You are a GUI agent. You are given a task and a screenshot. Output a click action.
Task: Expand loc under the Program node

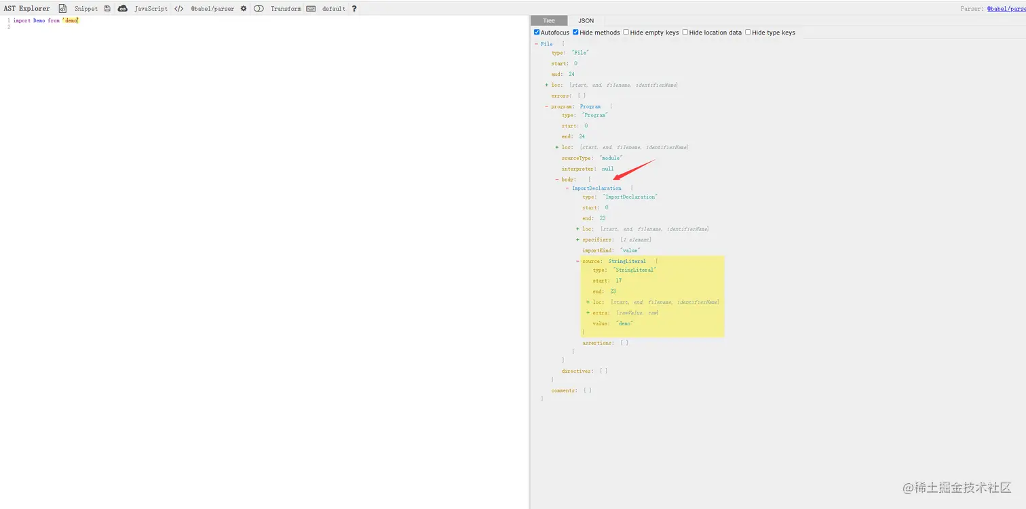(x=557, y=147)
